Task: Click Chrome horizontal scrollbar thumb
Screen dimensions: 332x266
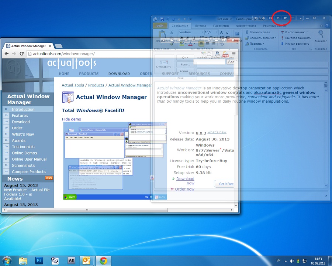Action: (x=87, y=210)
